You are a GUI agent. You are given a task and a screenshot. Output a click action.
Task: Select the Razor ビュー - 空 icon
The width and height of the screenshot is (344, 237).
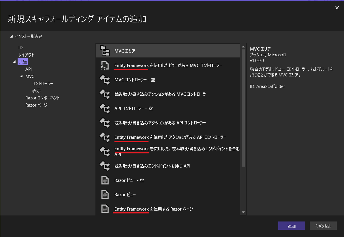tap(105, 180)
